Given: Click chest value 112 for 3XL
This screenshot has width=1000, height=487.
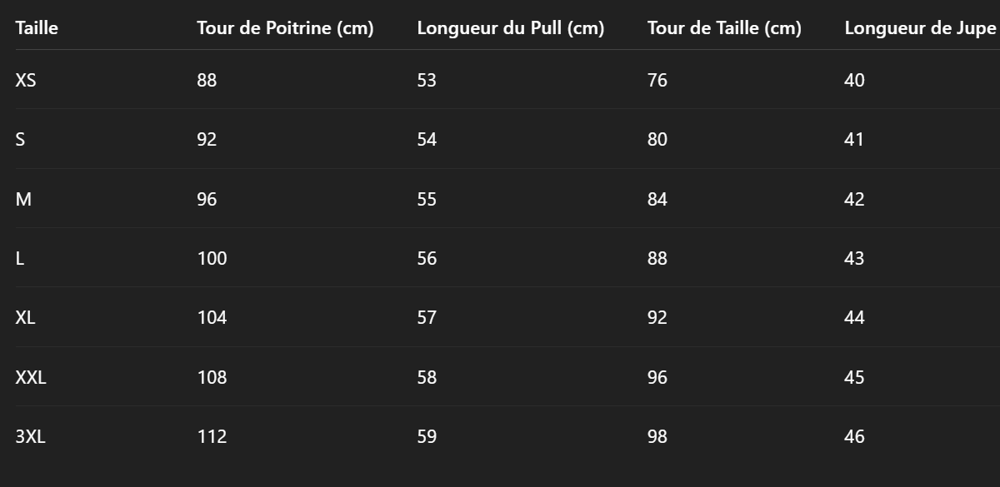Looking at the screenshot, I should click(x=212, y=436).
